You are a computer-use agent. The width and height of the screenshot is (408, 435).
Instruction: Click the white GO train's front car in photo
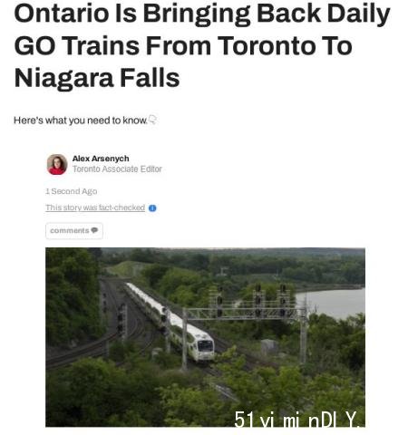[x=200, y=344]
